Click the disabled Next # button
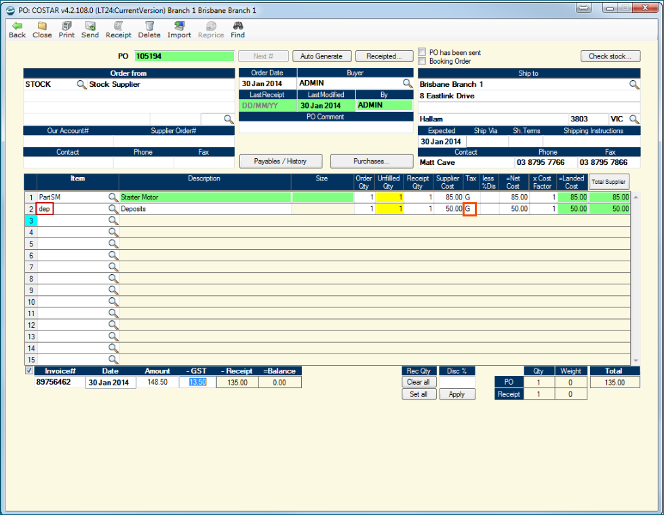 click(x=263, y=56)
